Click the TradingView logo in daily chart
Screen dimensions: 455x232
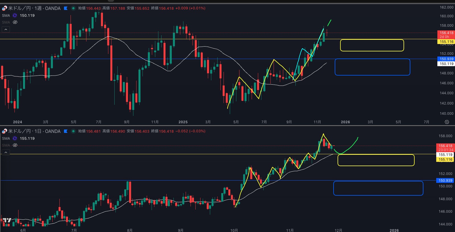pyautogui.click(x=7, y=220)
